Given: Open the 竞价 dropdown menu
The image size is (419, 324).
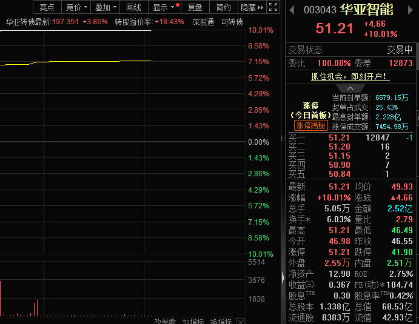Looking at the screenshot, I should 76,7.
